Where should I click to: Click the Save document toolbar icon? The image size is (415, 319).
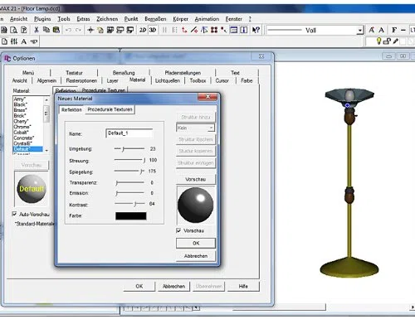click(x=4, y=30)
